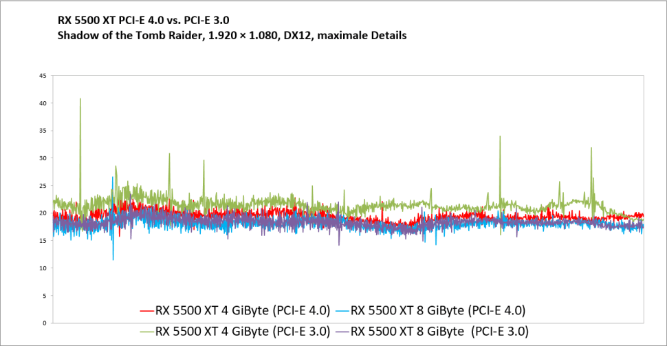Click the y-axis label 0
The width and height of the screenshot is (667, 346).
point(44,323)
